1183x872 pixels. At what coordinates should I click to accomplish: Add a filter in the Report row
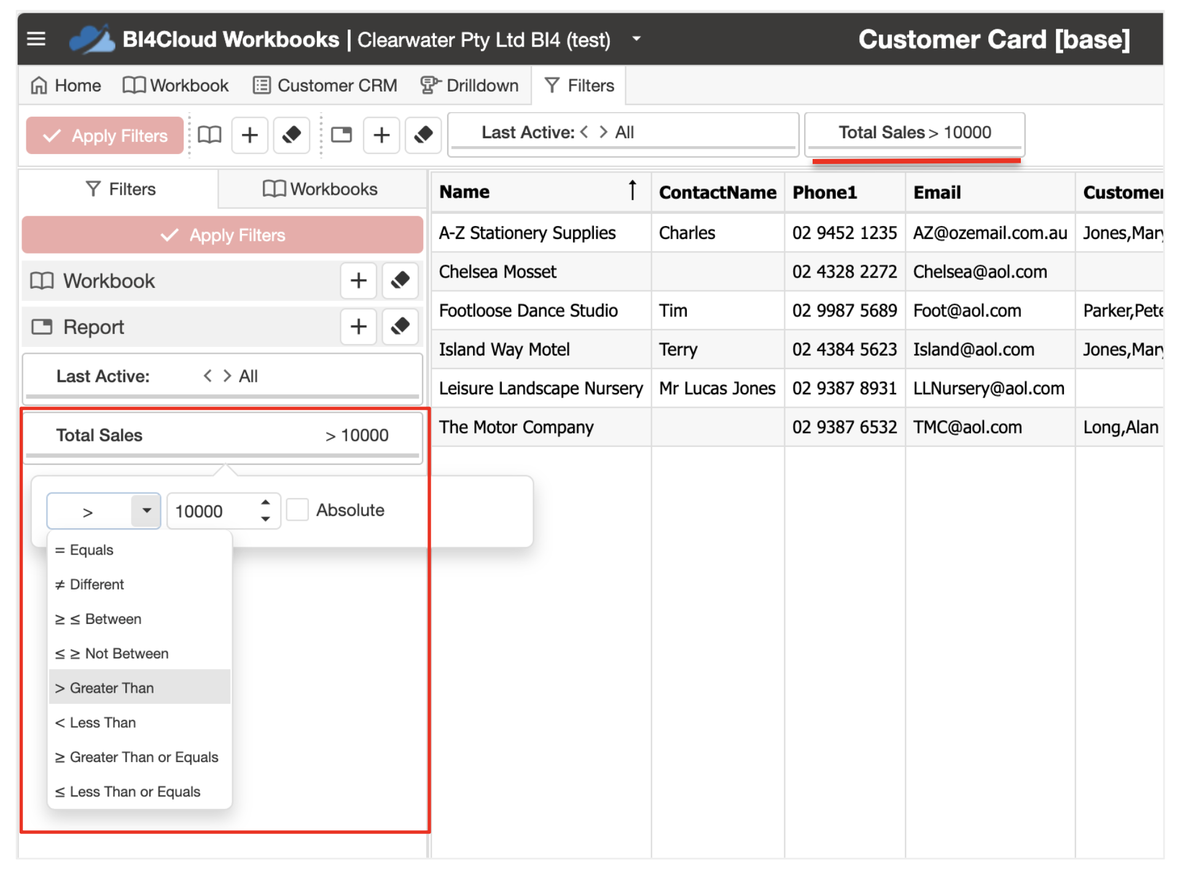[x=359, y=327]
